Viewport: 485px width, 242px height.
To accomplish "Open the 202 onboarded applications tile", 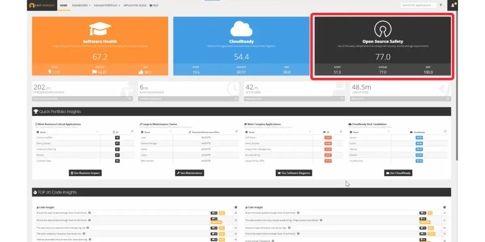I will click(83, 92).
